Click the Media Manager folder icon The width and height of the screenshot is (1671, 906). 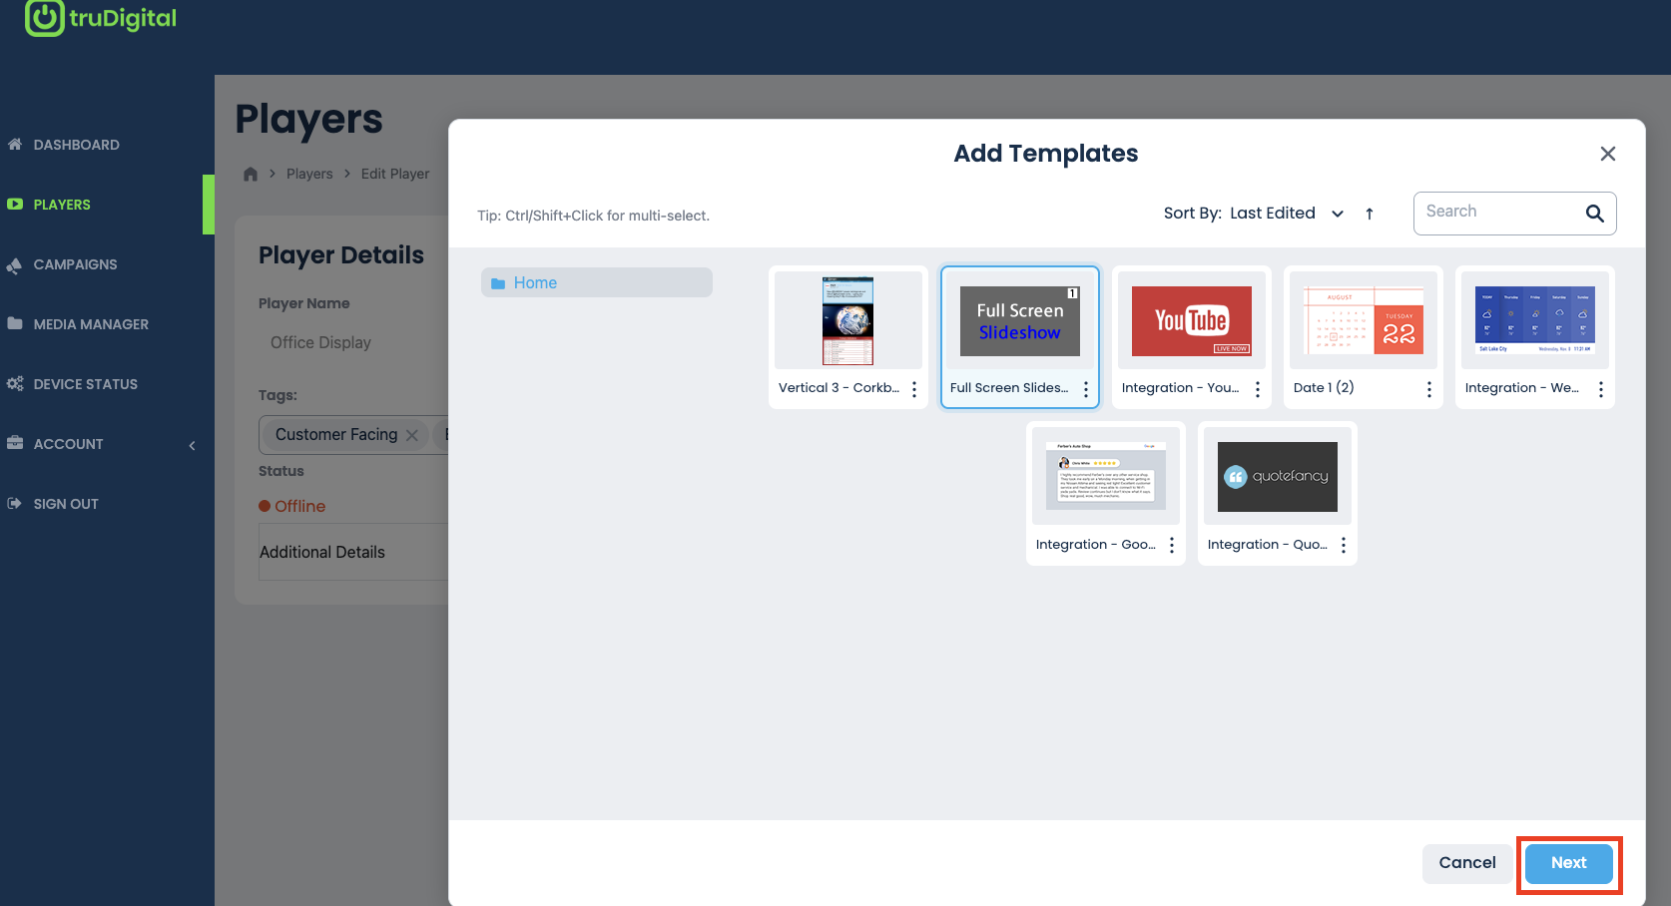pos(15,324)
